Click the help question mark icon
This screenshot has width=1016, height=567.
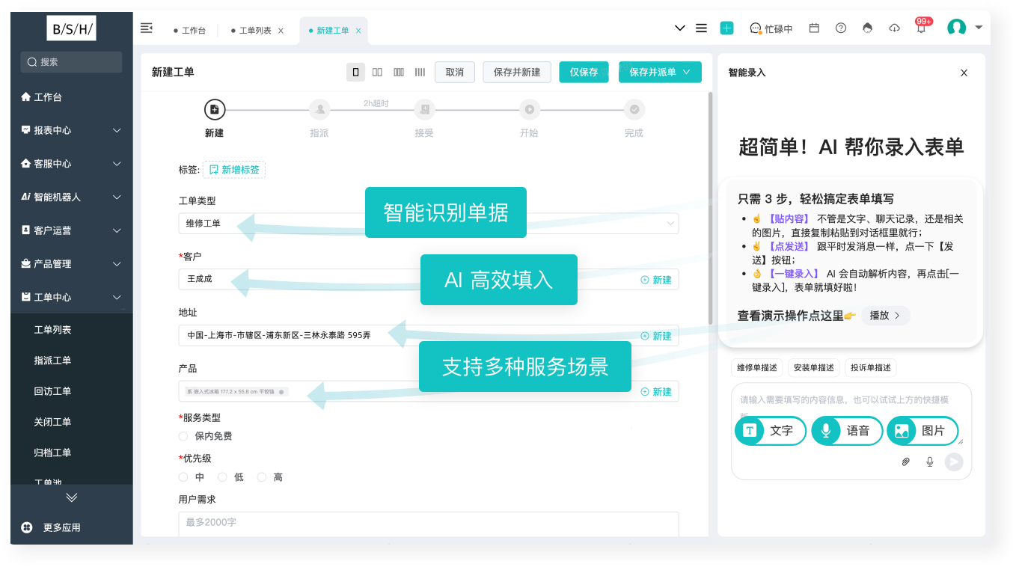point(841,28)
